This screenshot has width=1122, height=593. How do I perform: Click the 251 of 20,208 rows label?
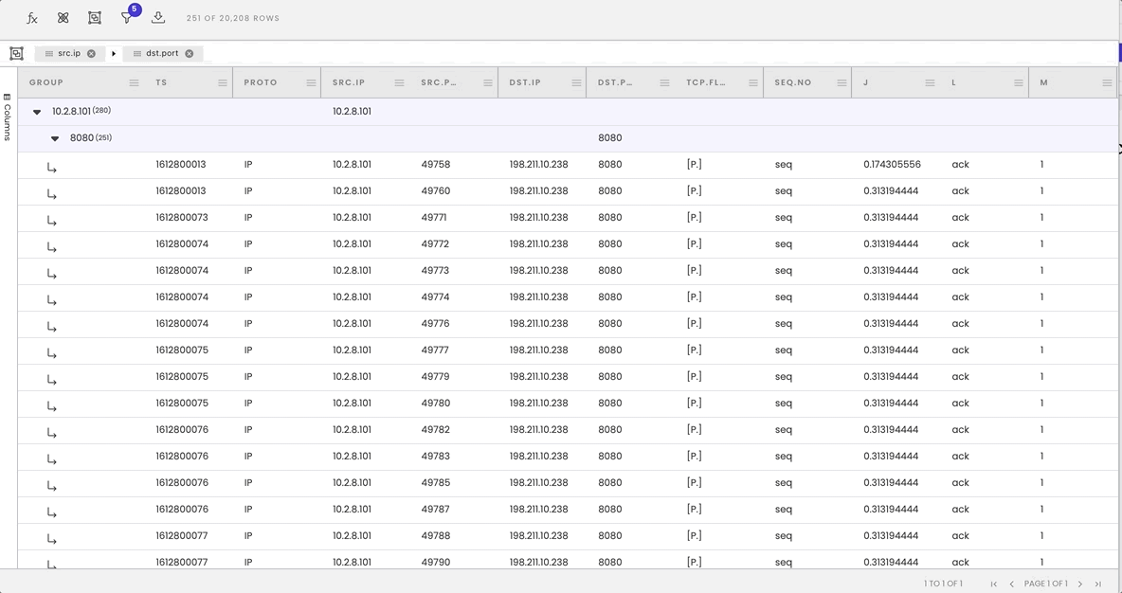[232, 18]
